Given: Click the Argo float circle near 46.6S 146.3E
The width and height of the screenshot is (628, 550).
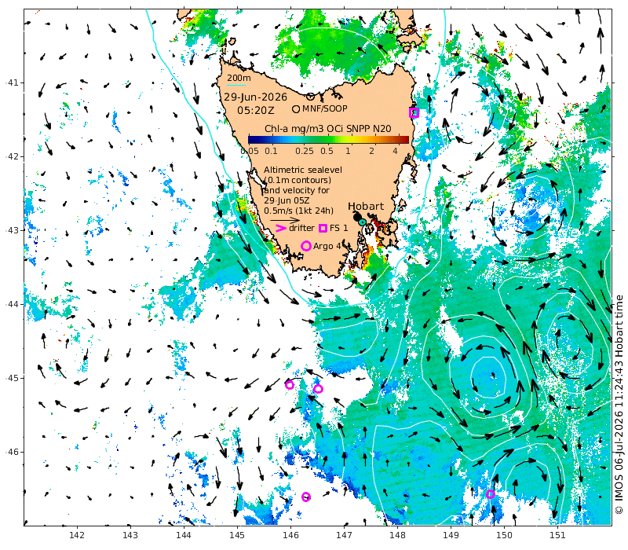Looking at the screenshot, I should click(x=306, y=497).
